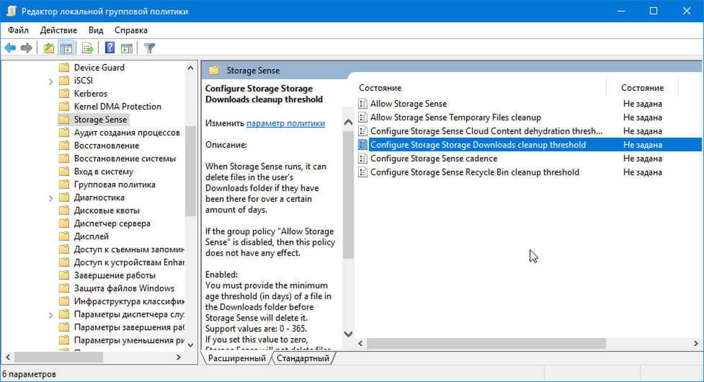Viewport: 704px width, 382px height.
Task: Click the window title bar app icon
Action: pyautogui.click(x=11, y=11)
